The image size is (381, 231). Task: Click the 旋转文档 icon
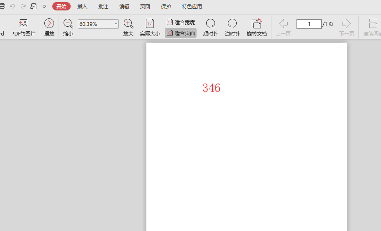pos(256,24)
